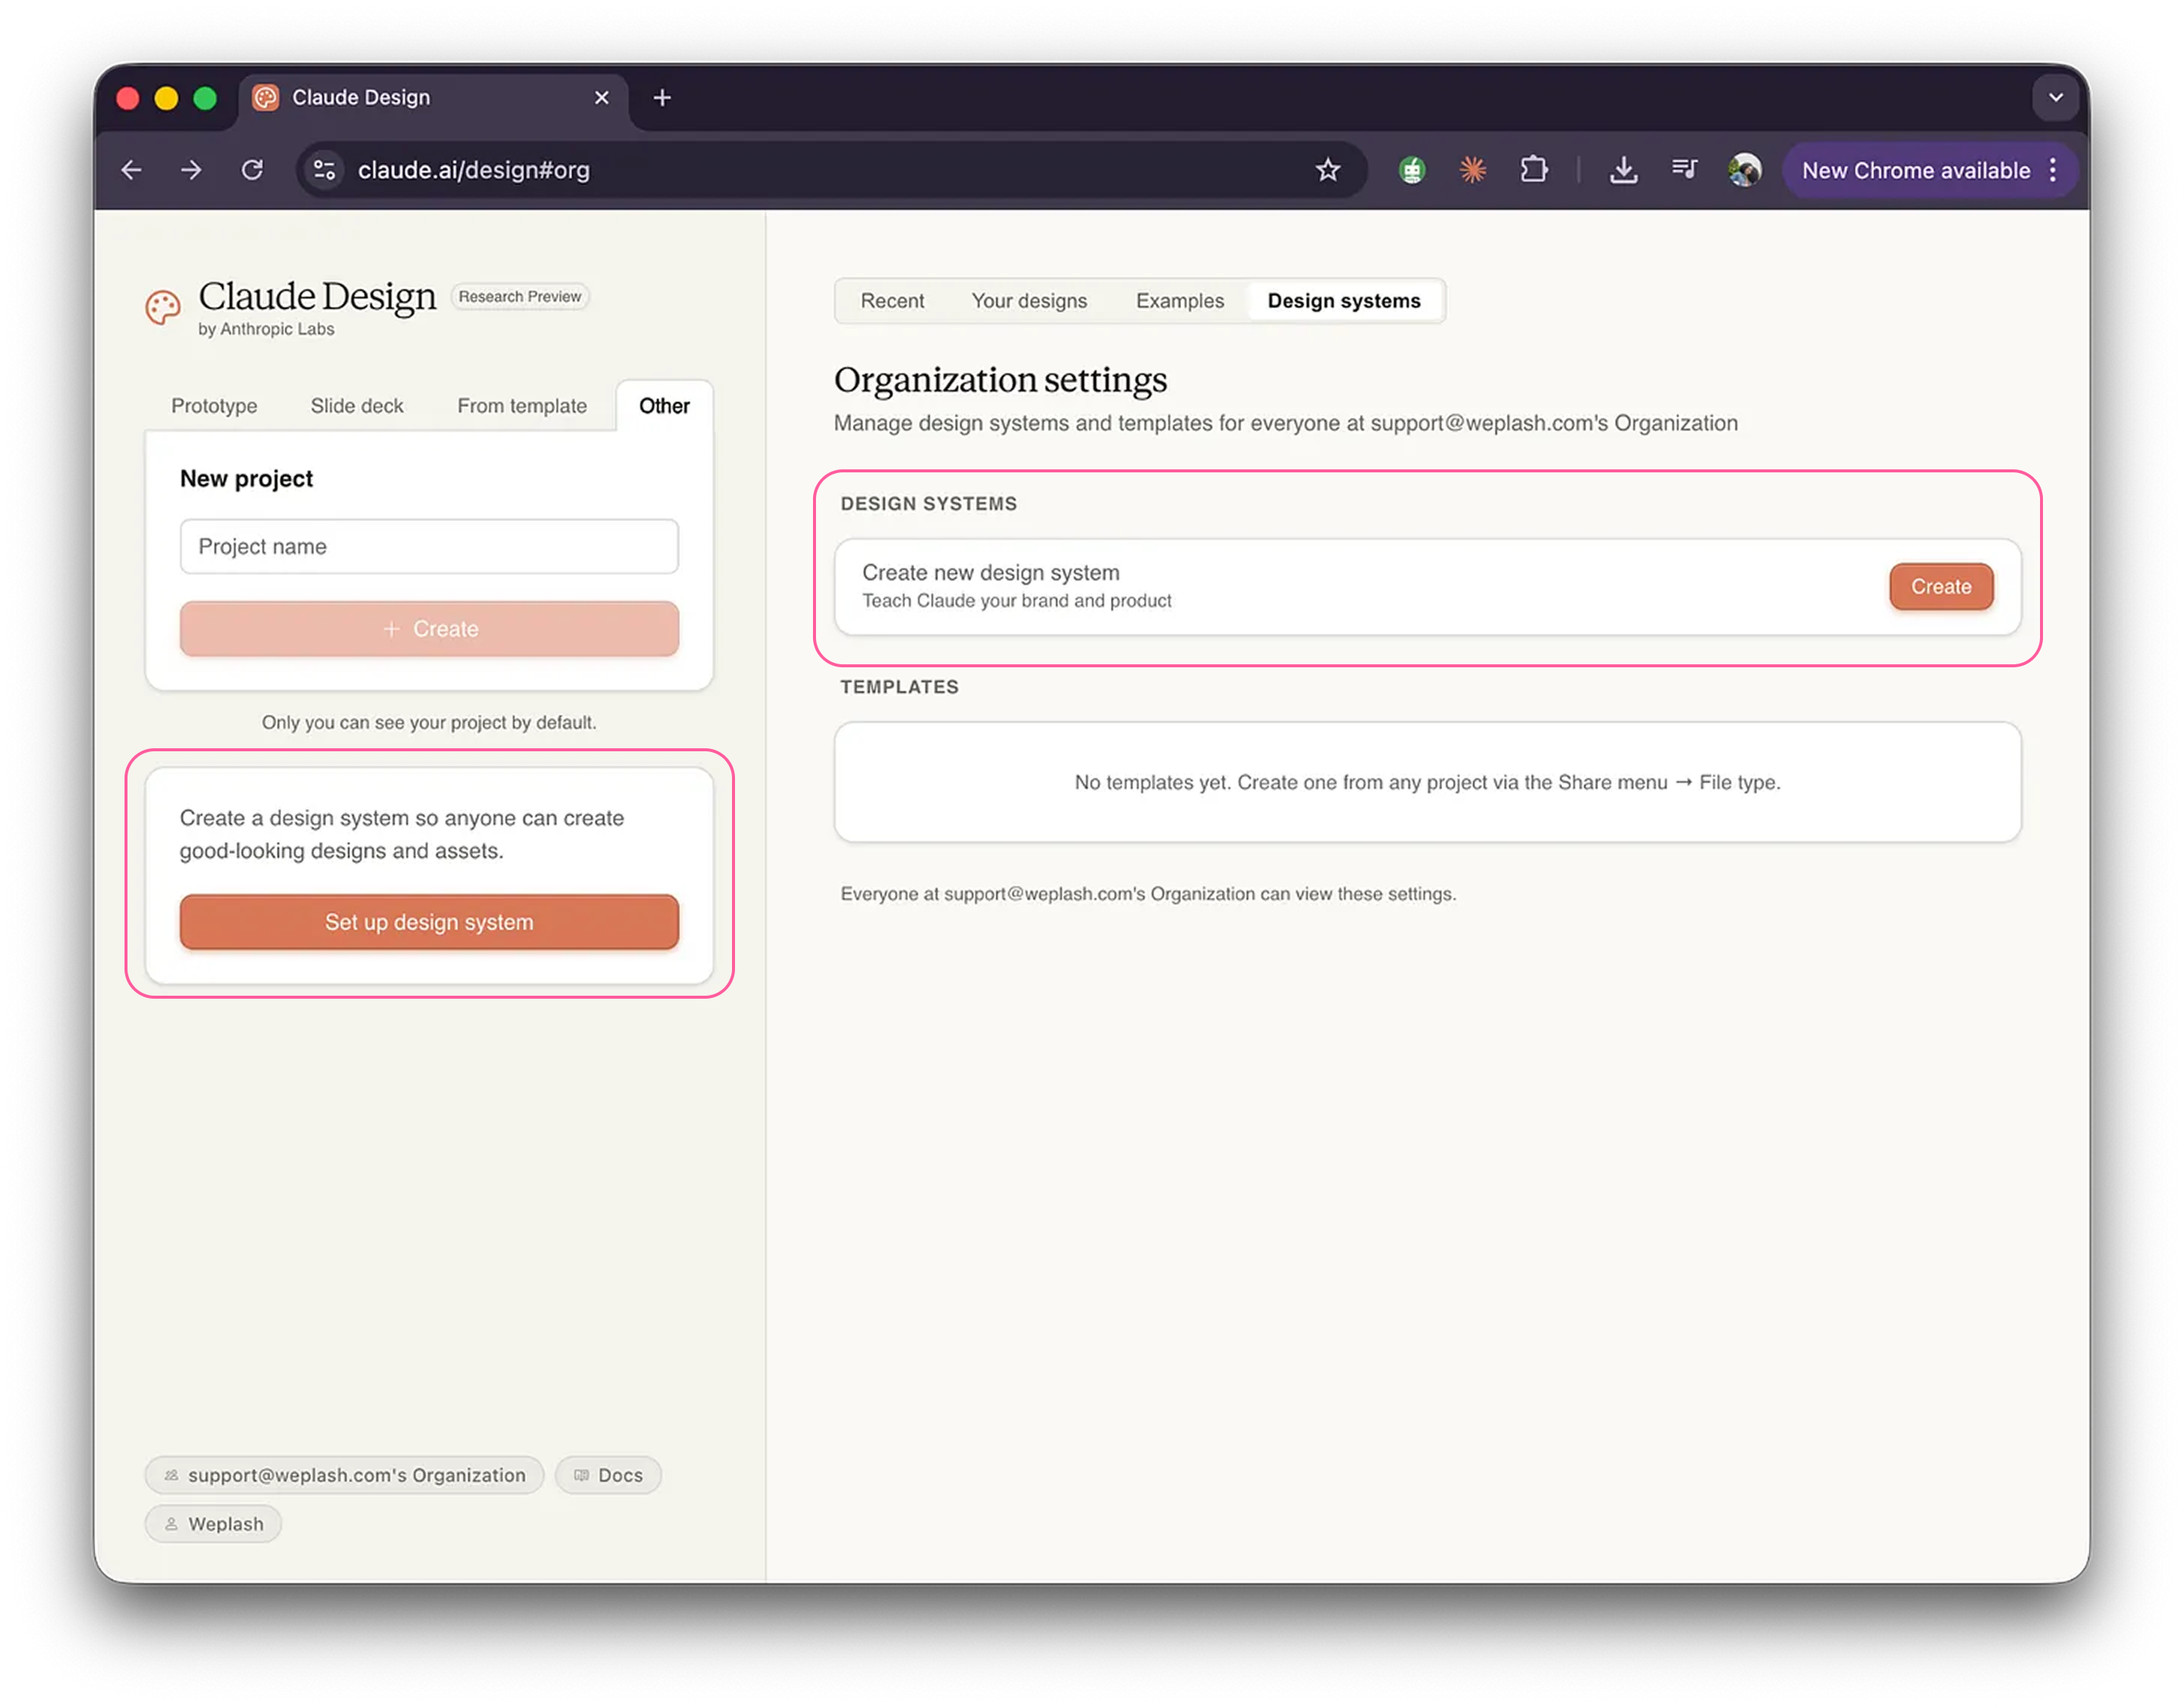Image resolution: width=2184 pixels, height=1708 pixels.
Task: Open the Extensions puzzle icon
Action: (x=1533, y=170)
